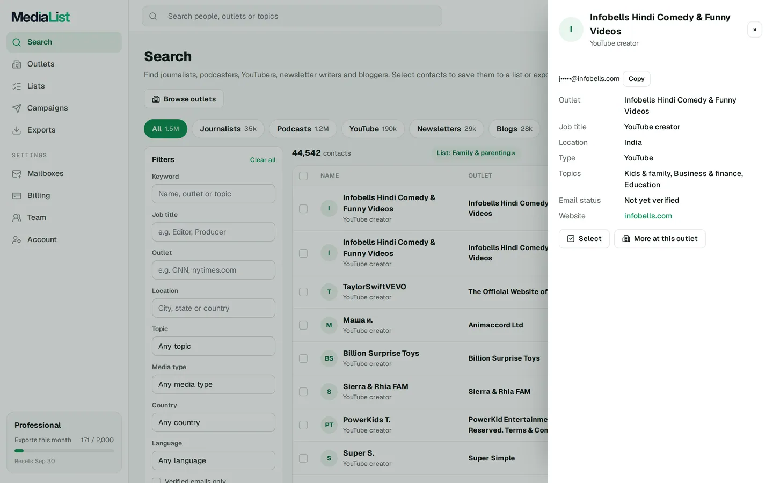This screenshot has height=483, width=773.
Task: Click the Team person icon
Action: click(x=17, y=218)
